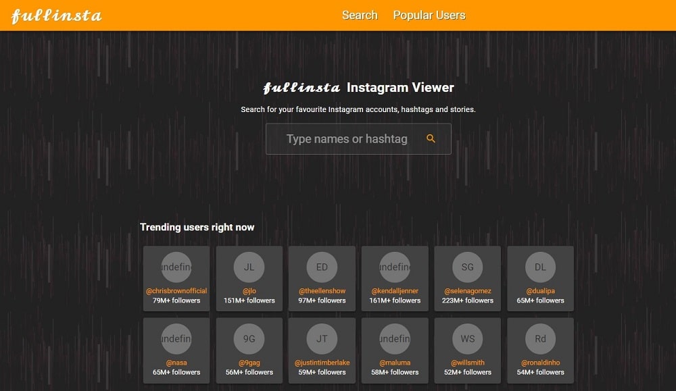Click the 52M+ followers text

(467, 372)
